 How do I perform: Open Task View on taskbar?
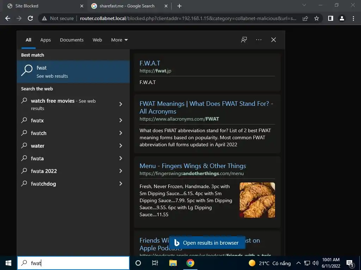pyautogui.click(x=155, y=263)
